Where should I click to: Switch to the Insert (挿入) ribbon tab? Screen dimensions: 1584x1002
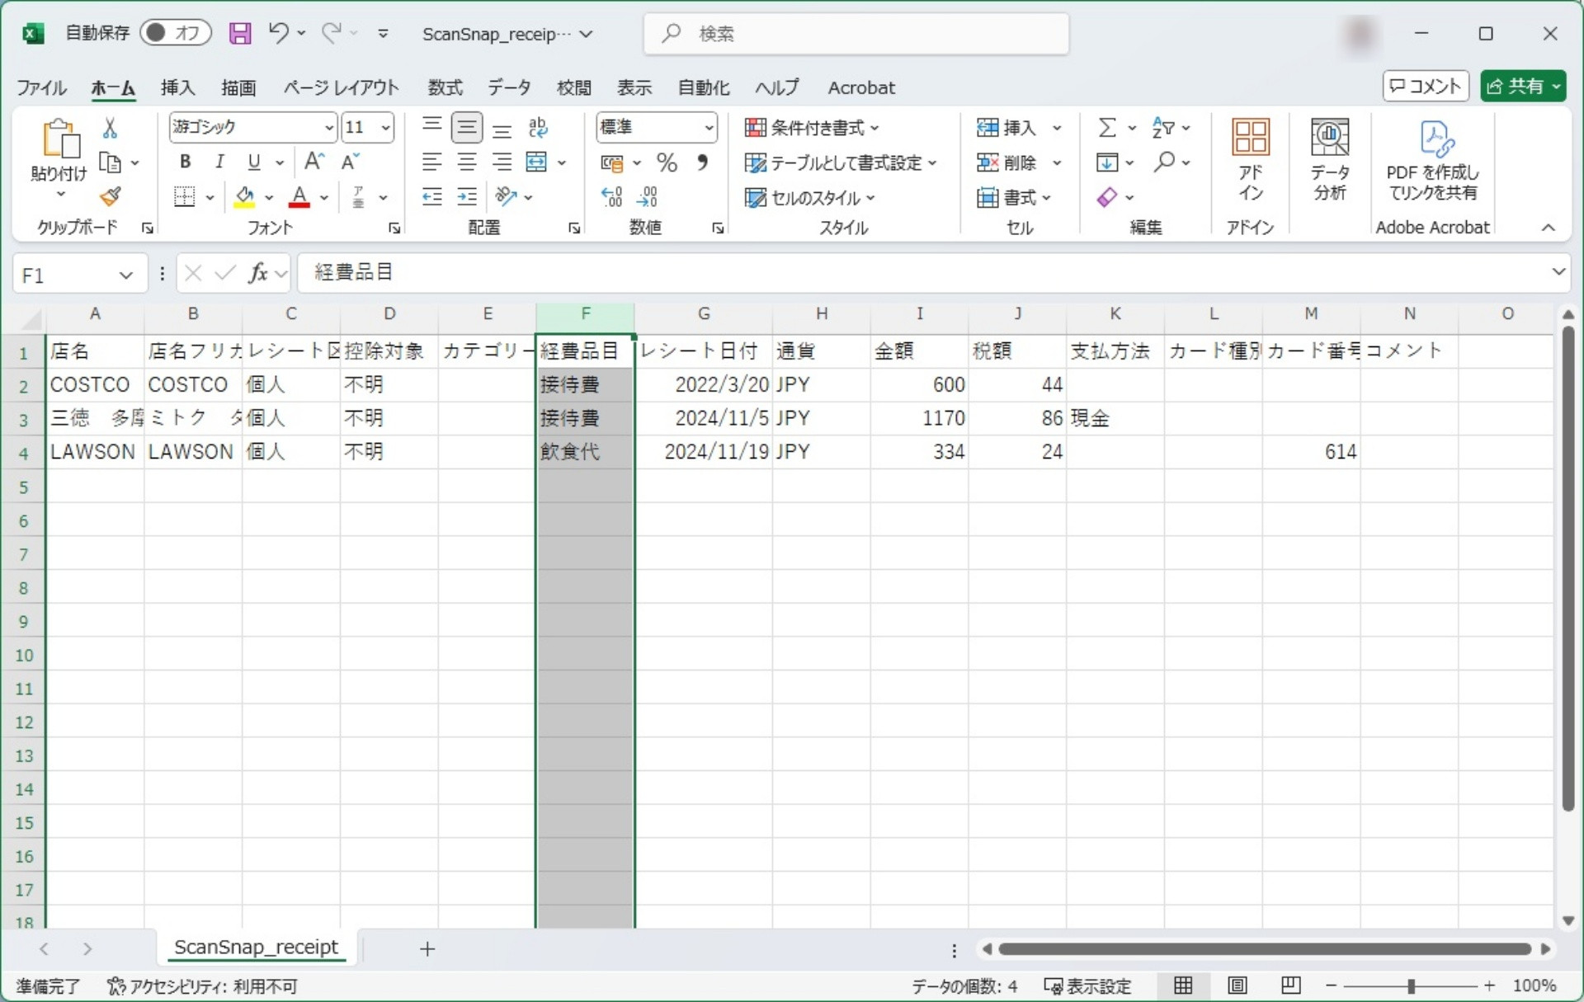[x=177, y=87]
